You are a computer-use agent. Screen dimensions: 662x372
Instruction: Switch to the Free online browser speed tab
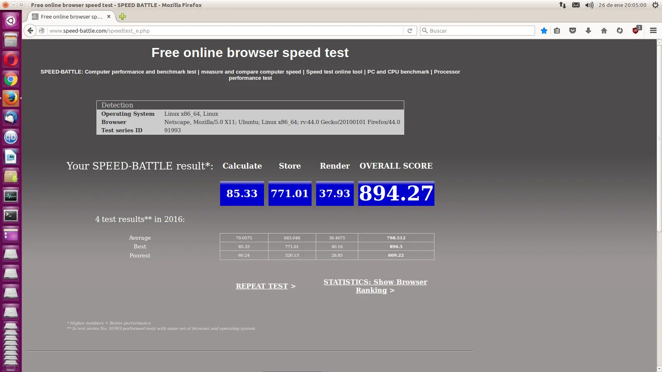pos(70,17)
